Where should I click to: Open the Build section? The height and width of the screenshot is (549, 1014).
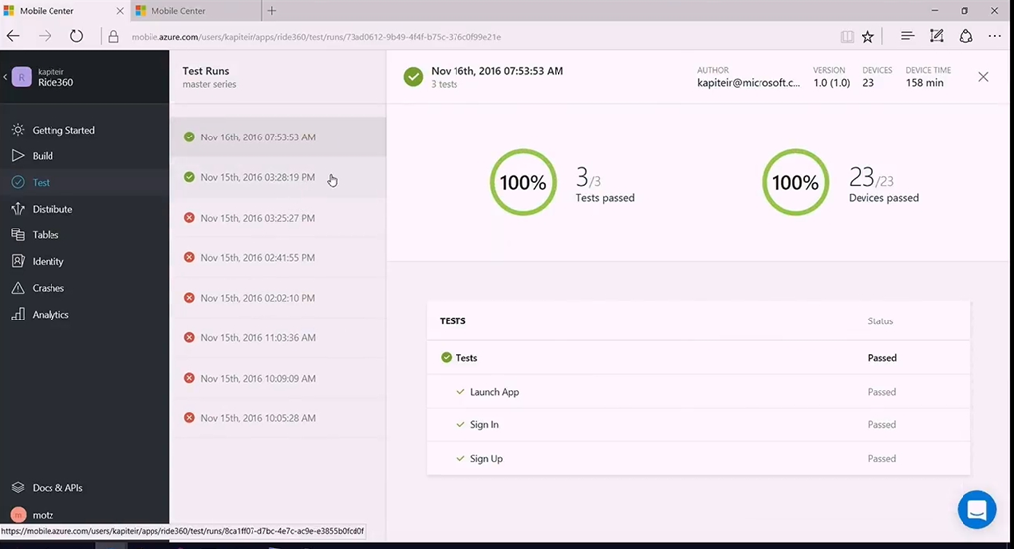tap(43, 156)
